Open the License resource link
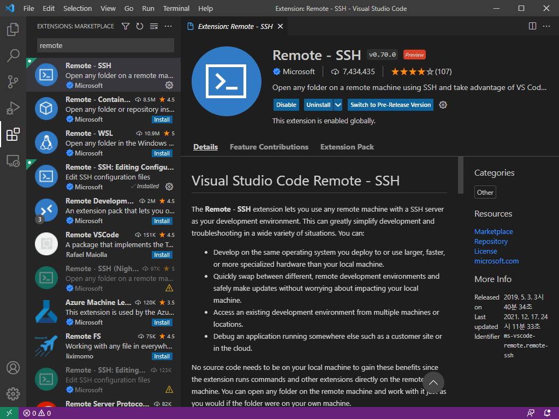The image size is (559, 419). point(485,251)
